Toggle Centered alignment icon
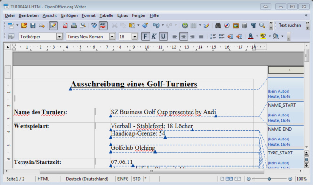This screenshot has width=313, height=185. pyautogui.click(x=184, y=37)
